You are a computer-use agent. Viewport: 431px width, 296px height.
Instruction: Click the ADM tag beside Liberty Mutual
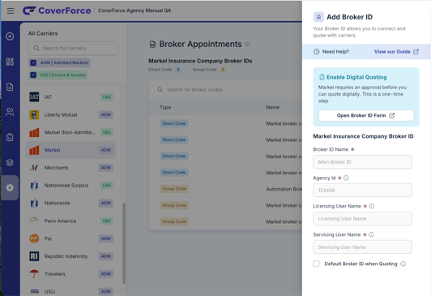[x=106, y=114]
